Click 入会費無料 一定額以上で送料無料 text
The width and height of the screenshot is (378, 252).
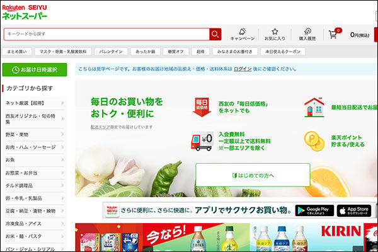[244, 141]
